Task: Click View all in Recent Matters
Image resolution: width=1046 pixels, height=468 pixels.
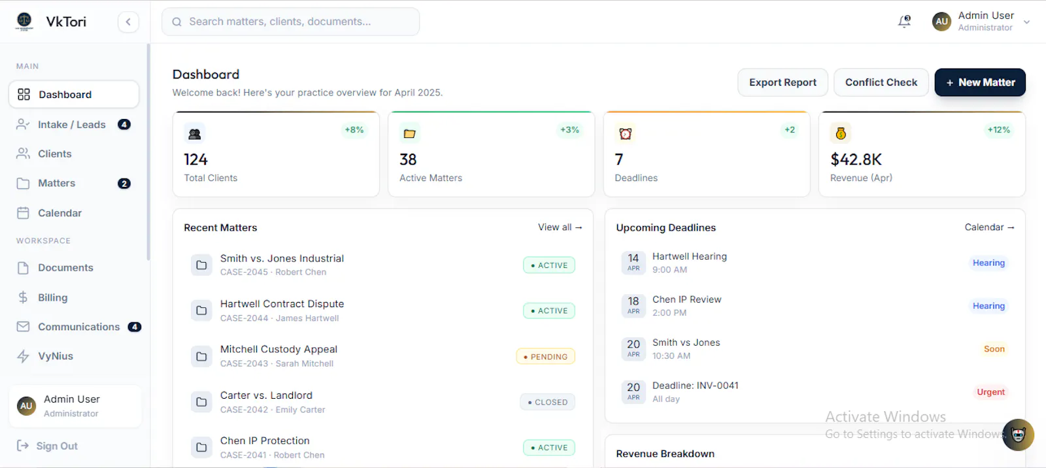Action: (x=560, y=227)
